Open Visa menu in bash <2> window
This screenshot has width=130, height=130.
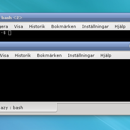click(19, 27)
